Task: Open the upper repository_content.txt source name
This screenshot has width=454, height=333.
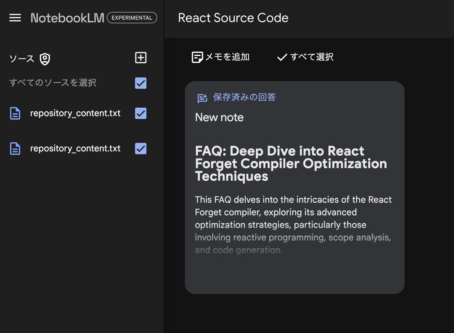Action: point(75,113)
